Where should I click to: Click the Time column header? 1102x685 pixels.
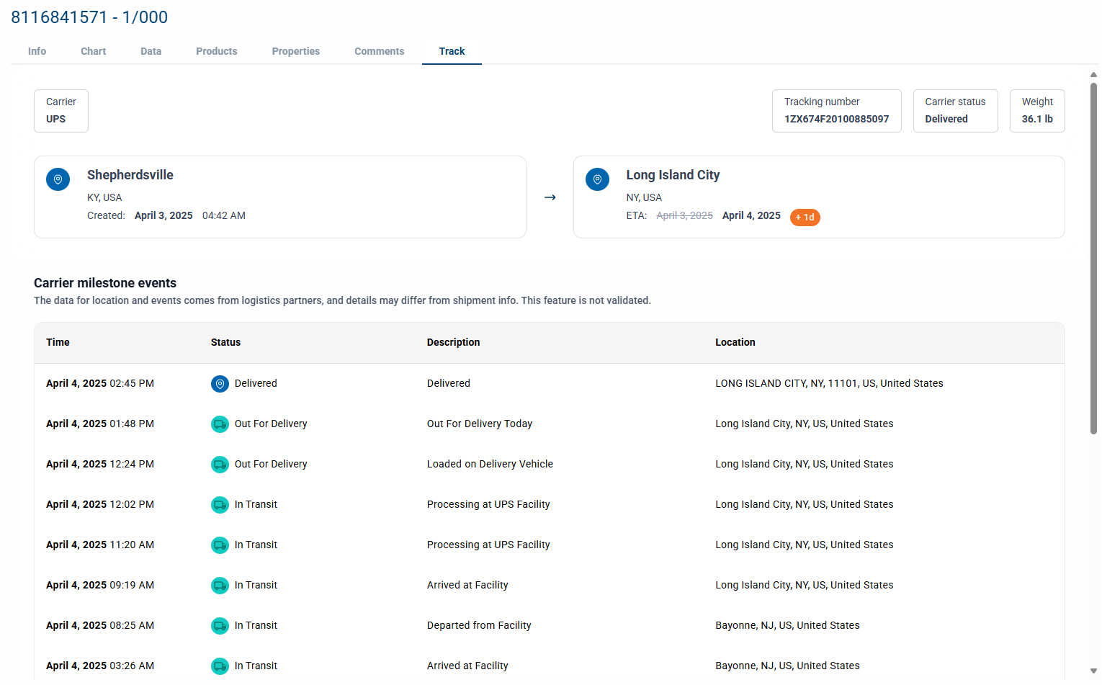(x=58, y=342)
